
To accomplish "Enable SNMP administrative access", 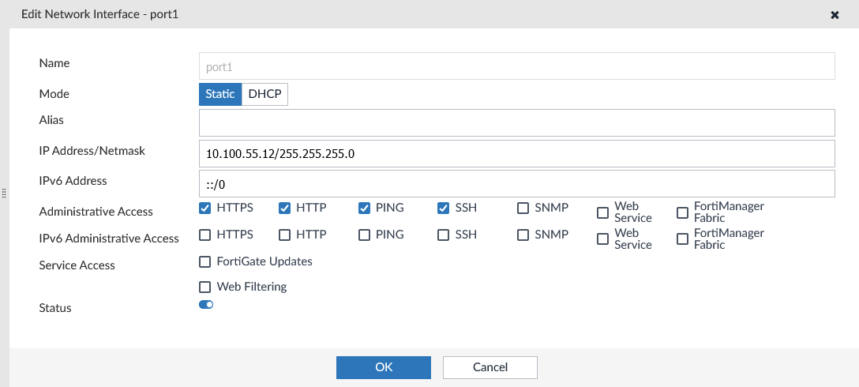I will [523, 209].
